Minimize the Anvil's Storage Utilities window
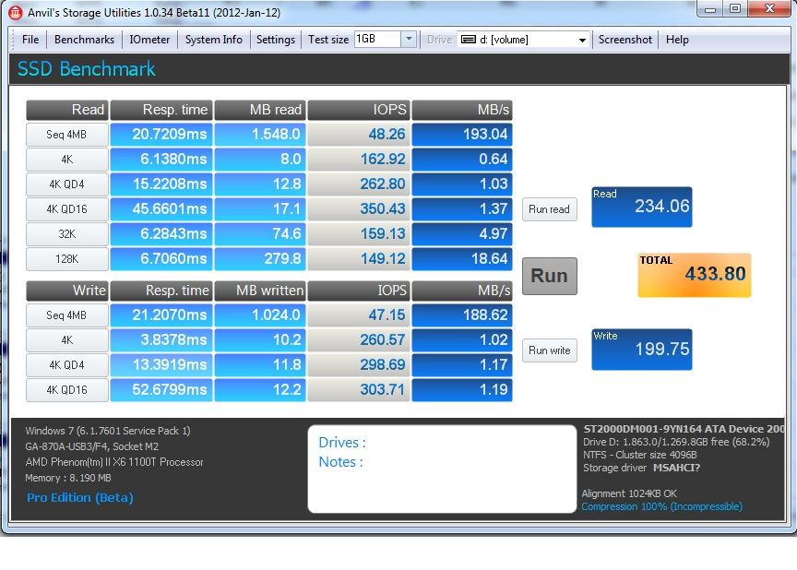This screenshot has height=570, width=797. click(x=710, y=9)
